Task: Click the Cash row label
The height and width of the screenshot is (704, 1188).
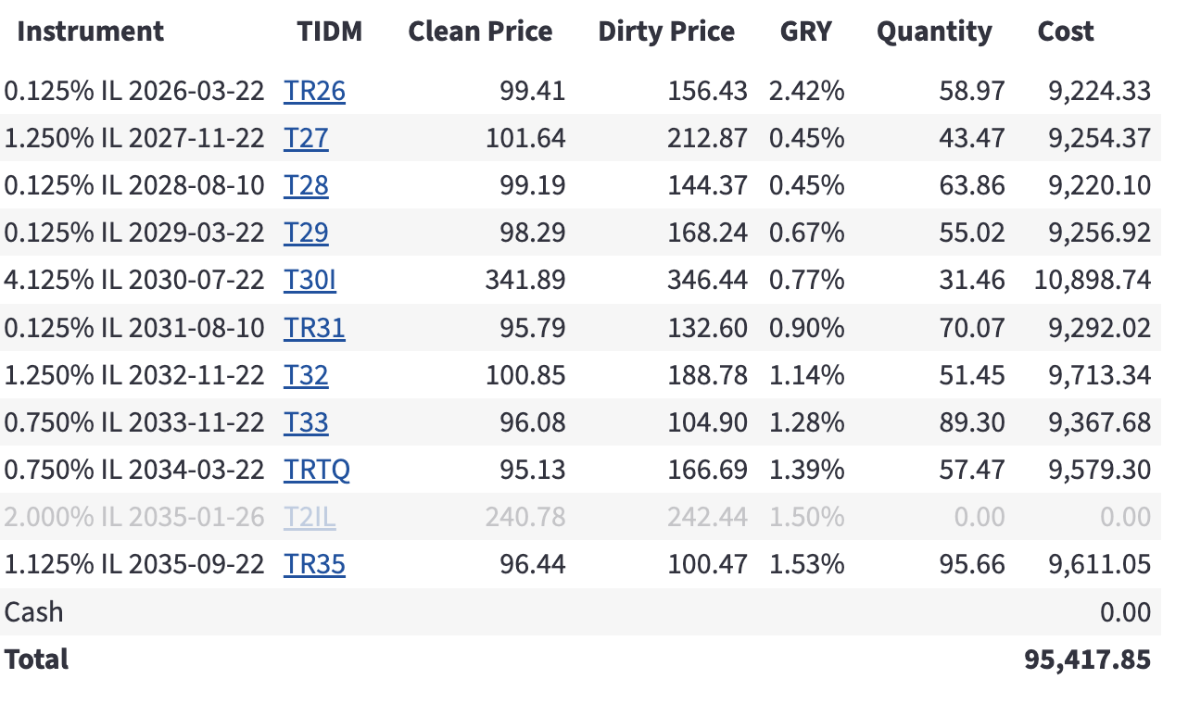Action: [34, 612]
